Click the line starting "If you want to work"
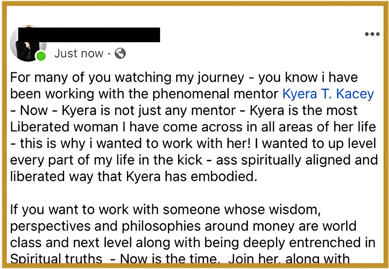The width and height of the screenshot is (389, 269). click(x=165, y=209)
